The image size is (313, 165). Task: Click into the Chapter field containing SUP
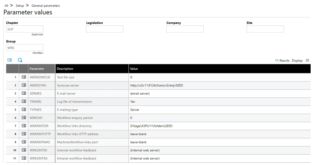coord(24,29)
